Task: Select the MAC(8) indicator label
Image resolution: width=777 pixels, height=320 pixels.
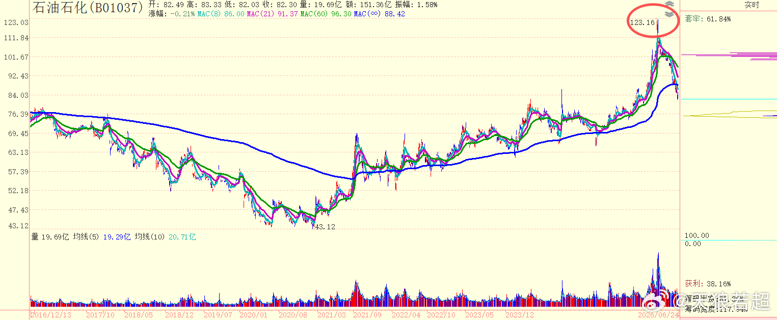Action: pos(210,14)
